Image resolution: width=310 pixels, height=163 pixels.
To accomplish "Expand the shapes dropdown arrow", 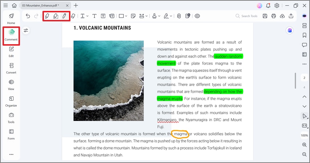I will click(x=126, y=16).
